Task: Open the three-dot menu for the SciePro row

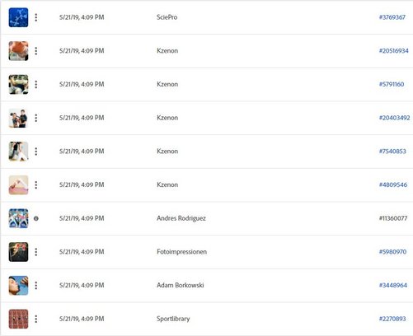Action: tap(36, 17)
